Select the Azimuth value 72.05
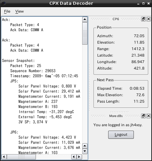This screenshot has height=161, width=152. (x=139, y=36)
